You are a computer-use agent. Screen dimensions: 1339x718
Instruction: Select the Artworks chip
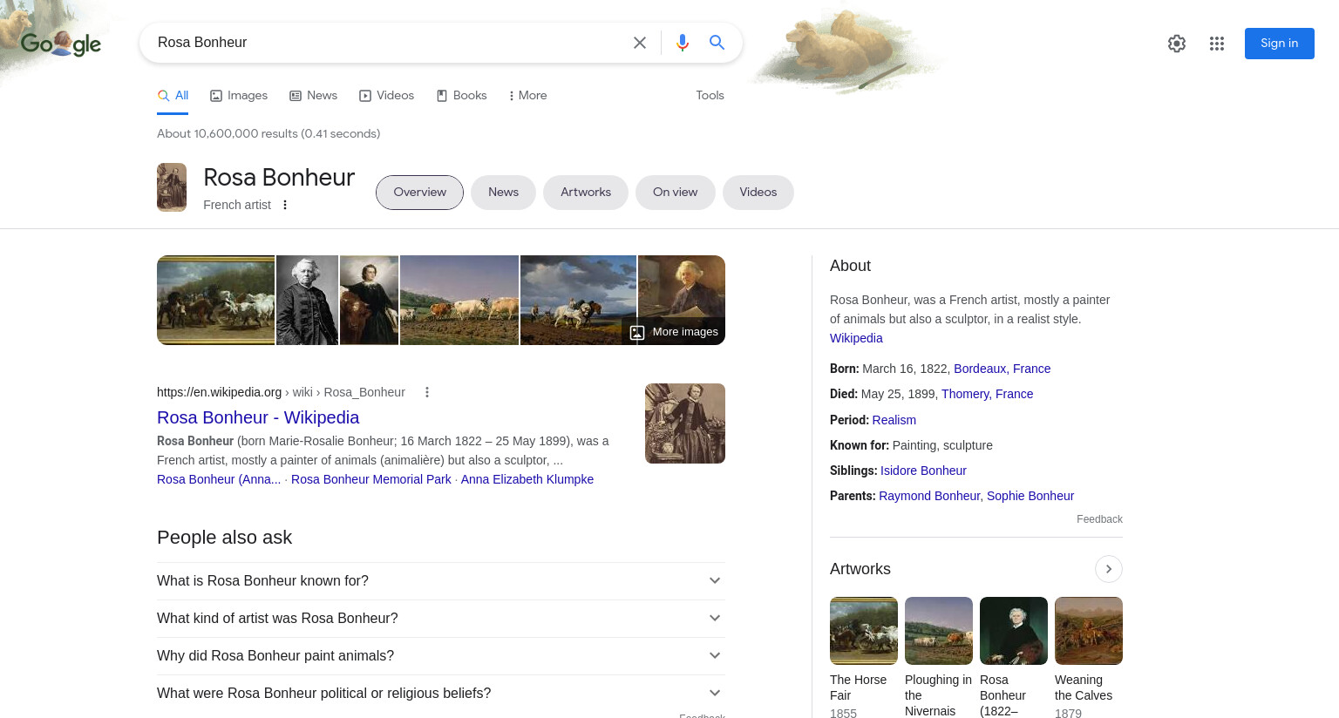point(586,193)
